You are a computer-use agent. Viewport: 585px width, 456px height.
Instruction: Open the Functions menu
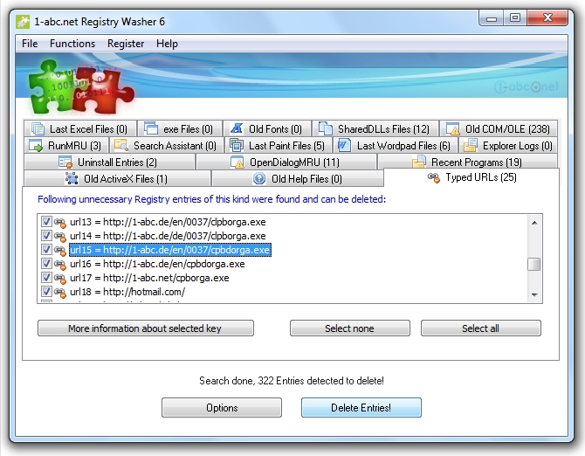point(72,44)
